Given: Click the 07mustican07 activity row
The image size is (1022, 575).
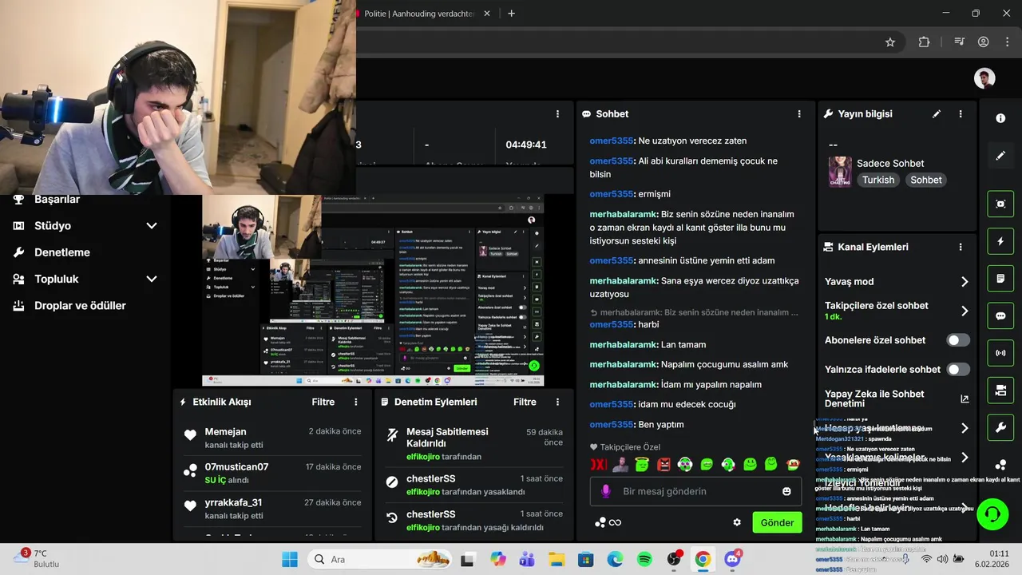Looking at the screenshot, I should (273, 473).
